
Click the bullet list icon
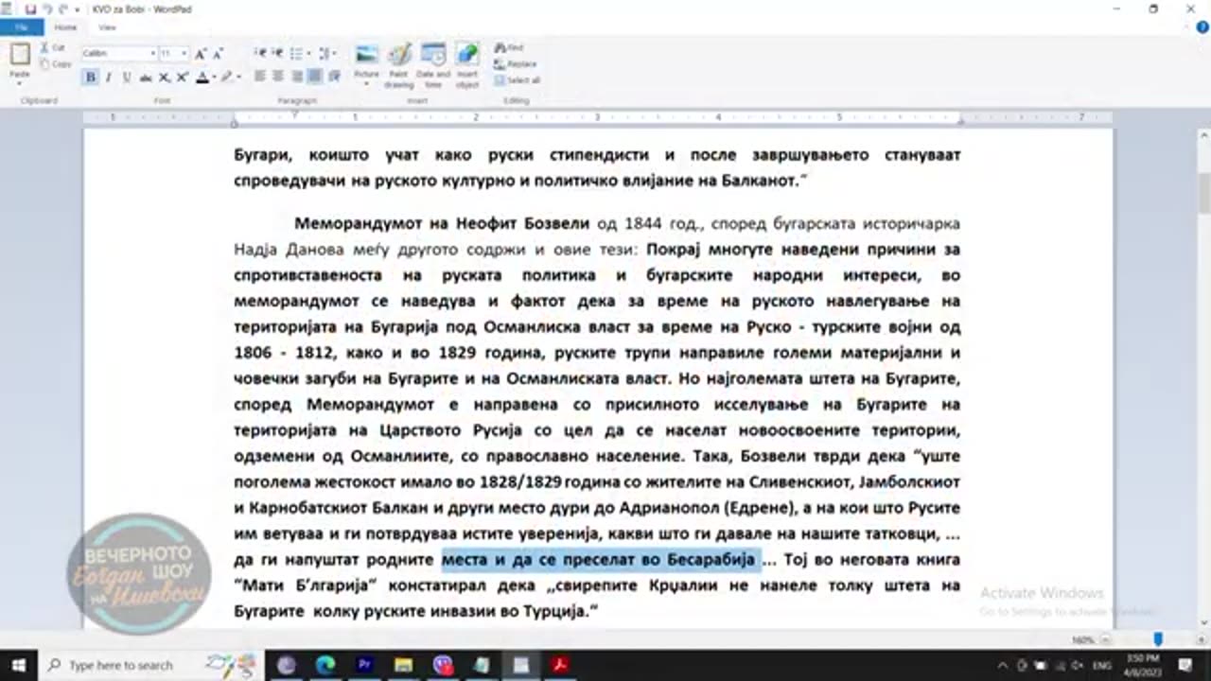(x=296, y=53)
